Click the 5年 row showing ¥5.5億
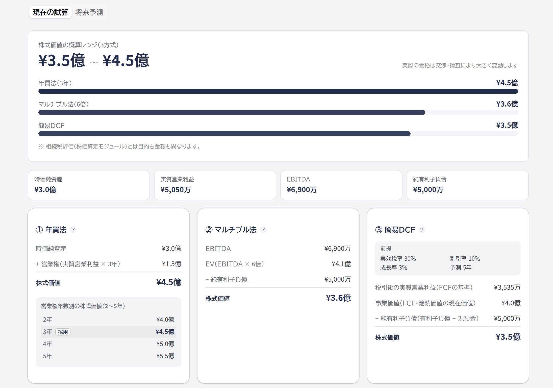Viewport: 553px width, 388px height. pyautogui.click(x=109, y=356)
